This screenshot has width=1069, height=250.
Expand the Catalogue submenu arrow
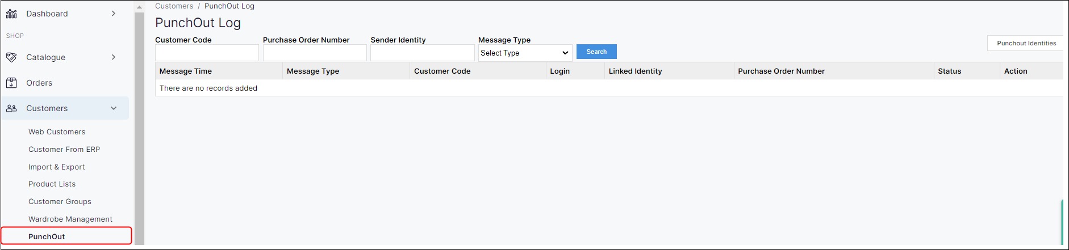click(x=114, y=57)
